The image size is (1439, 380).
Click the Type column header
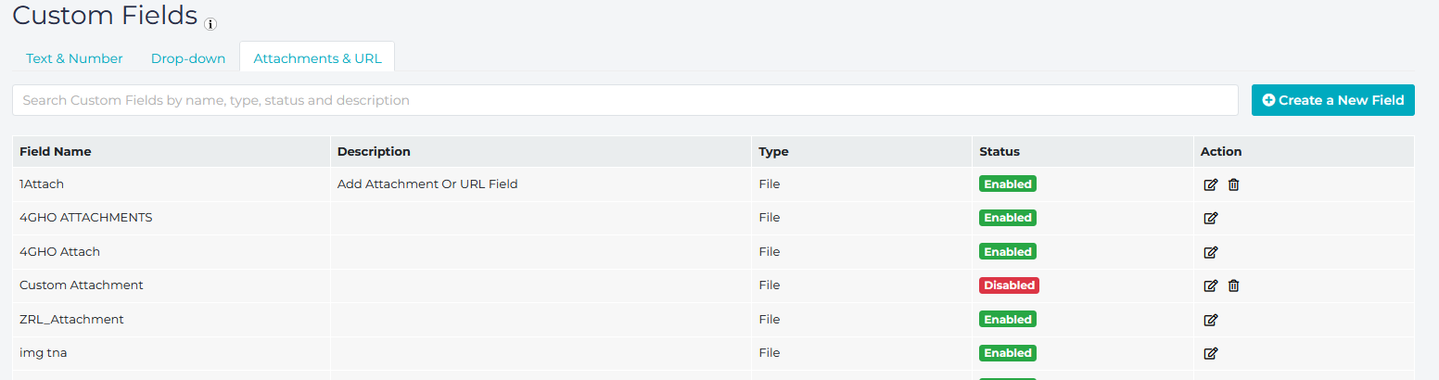coord(773,151)
